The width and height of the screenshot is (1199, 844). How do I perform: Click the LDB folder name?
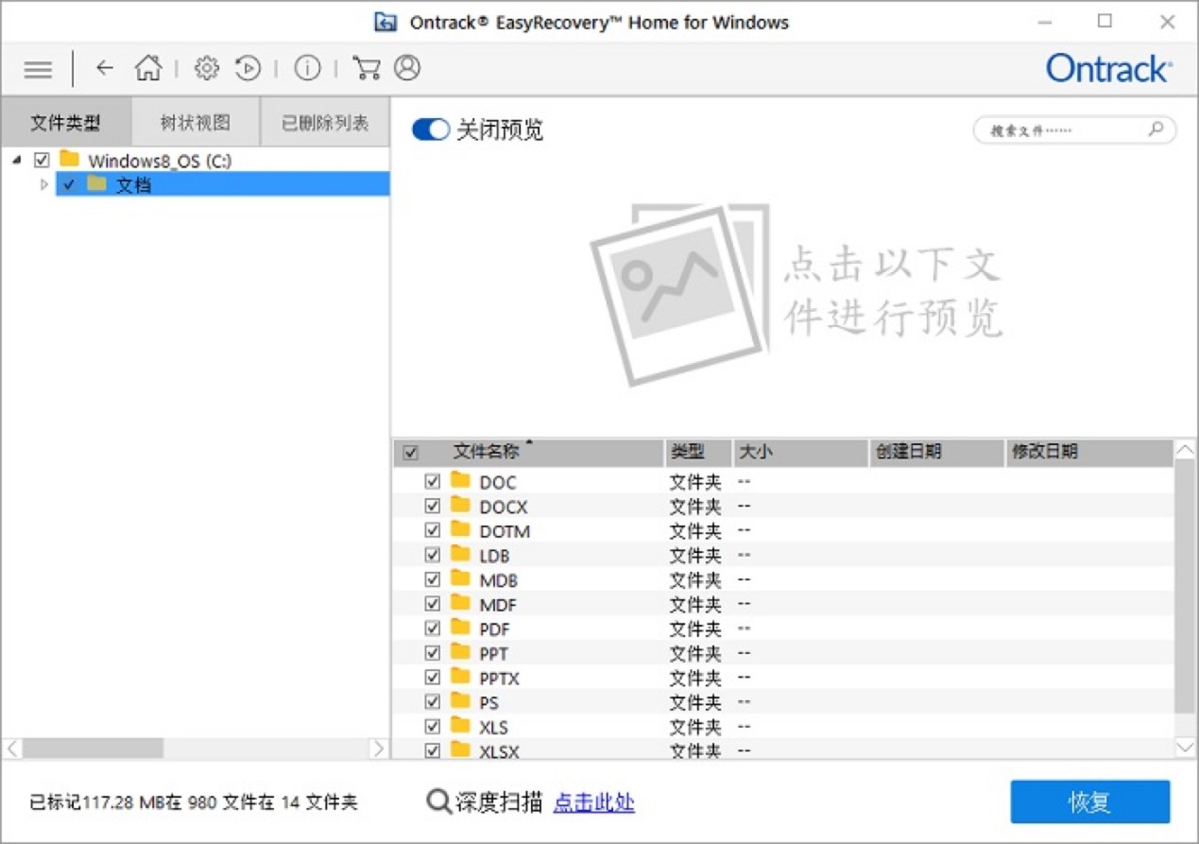(494, 556)
